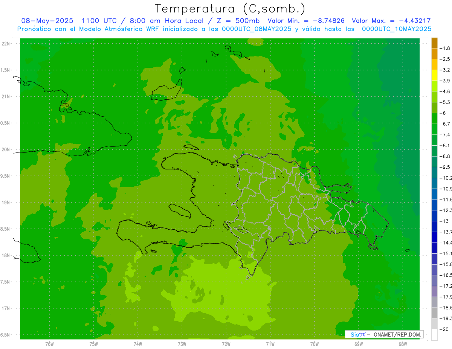
Task: Click the '0000UTC_08MAY2025' initialization time
Action: tap(257, 29)
